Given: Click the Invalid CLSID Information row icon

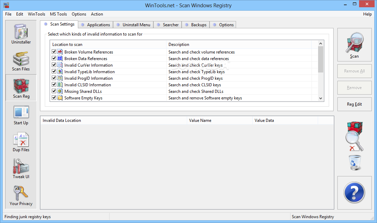Looking at the screenshot, I should [x=60, y=85].
